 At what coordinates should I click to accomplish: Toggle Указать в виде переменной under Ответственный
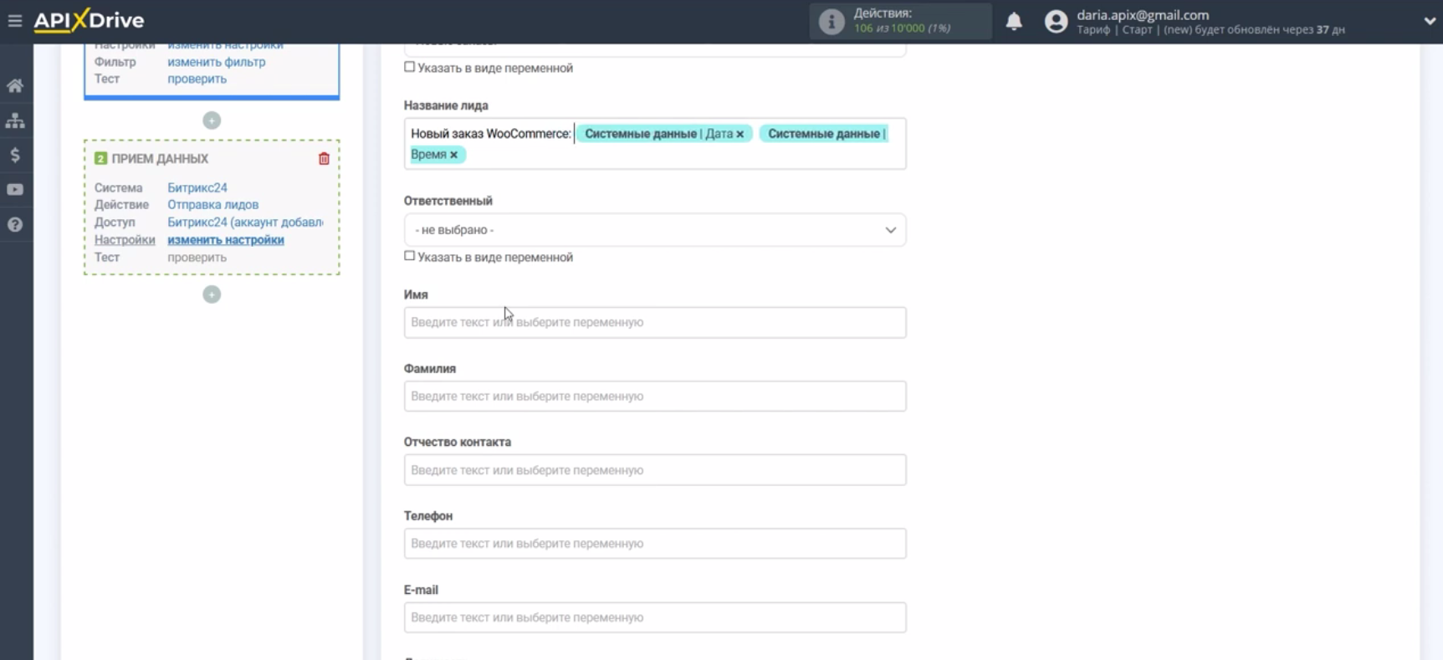click(409, 256)
